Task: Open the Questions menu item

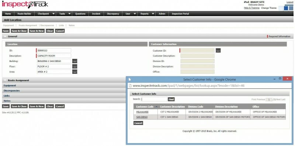Action: [80, 14]
